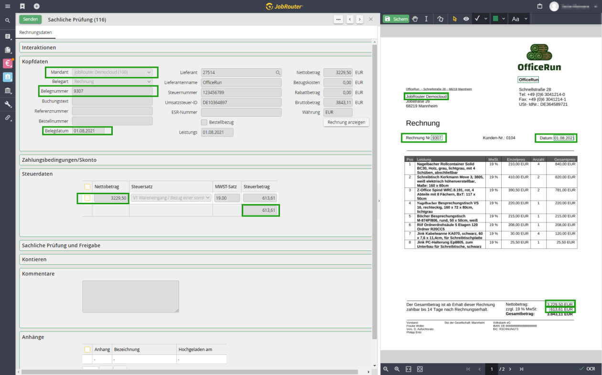Image resolution: width=602 pixels, height=375 pixels.
Task: Open the hamburger main menu
Action: (8, 6)
